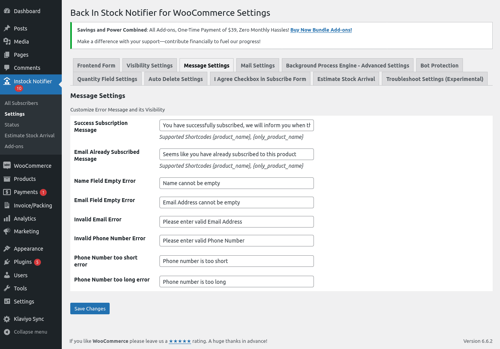Open the Bot Protection tab

click(x=439, y=65)
